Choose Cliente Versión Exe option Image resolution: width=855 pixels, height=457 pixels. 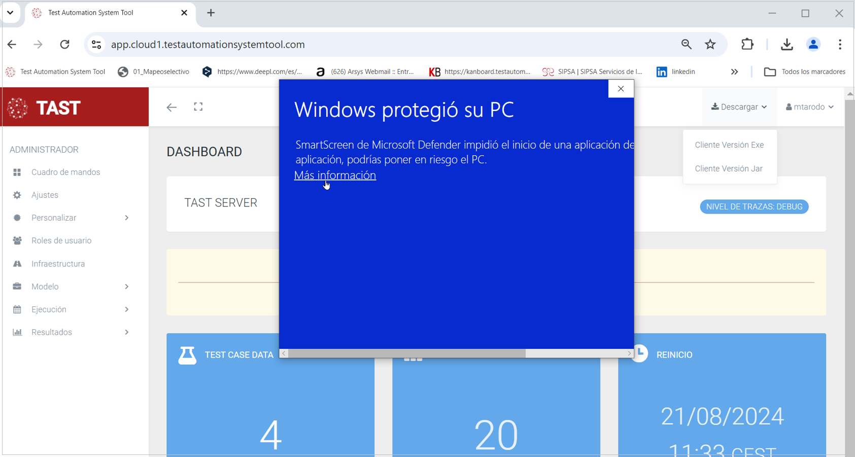[x=729, y=145]
